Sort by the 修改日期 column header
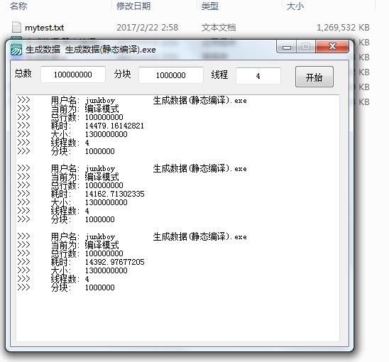The image size is (389, 362). 133,6
